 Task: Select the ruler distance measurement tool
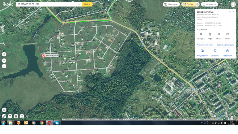(x=4, y=116)
